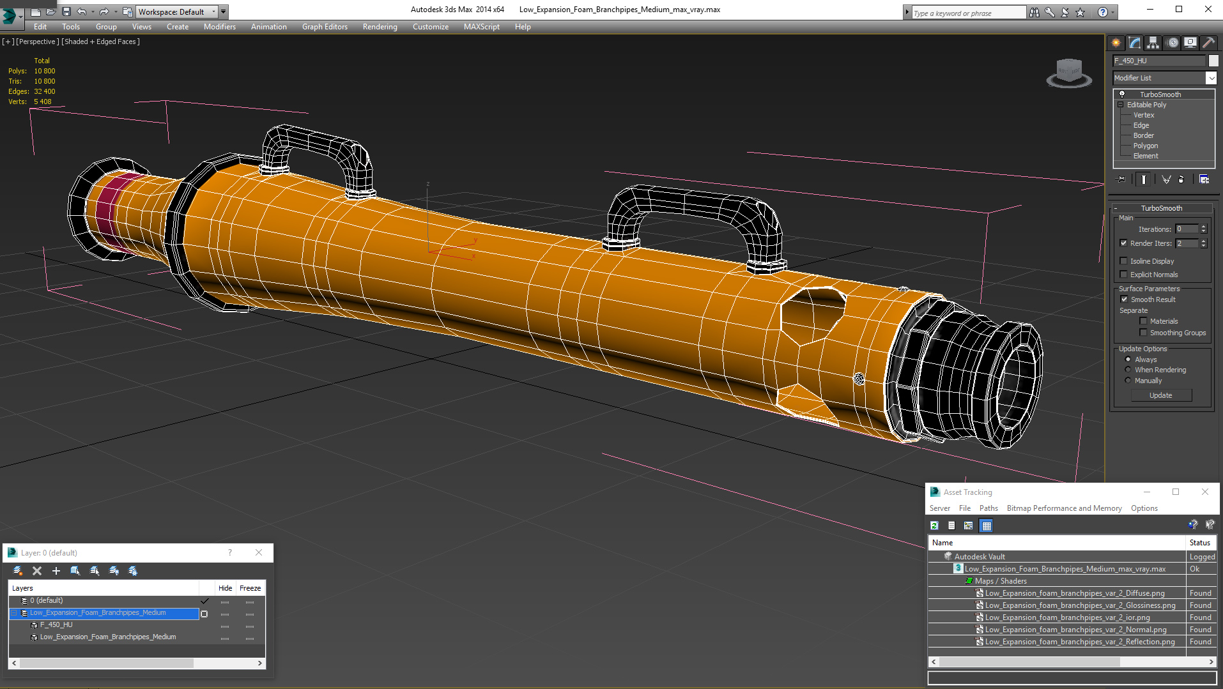Image resolution: width=1223 pixels, height=689 pixels.
Task: Open the Display command panel tab
Action: [1190, 43]
